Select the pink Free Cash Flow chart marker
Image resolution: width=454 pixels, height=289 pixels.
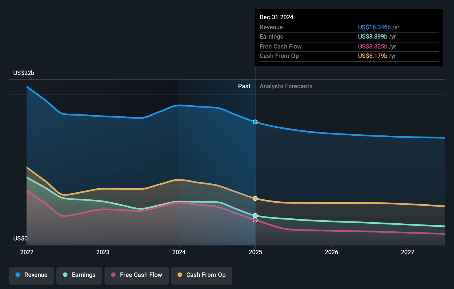coord(255,220)
